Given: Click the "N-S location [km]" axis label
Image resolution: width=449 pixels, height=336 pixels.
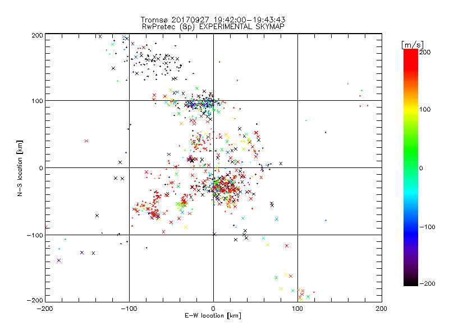Looking at the screenshot, I should pyautogui.click(x=20, y=168).
